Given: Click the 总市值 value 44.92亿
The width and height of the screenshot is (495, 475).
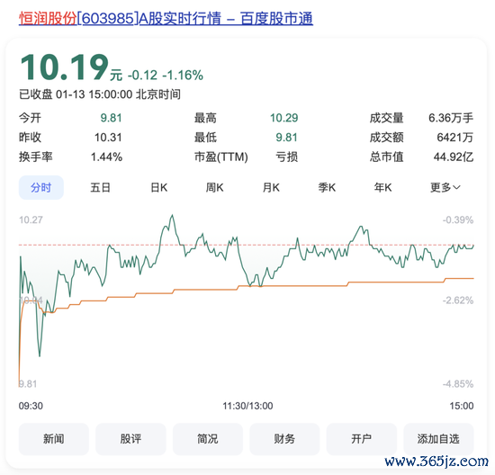Looking at the screenshot, I should pyautogui.click(x=454, y=157).
